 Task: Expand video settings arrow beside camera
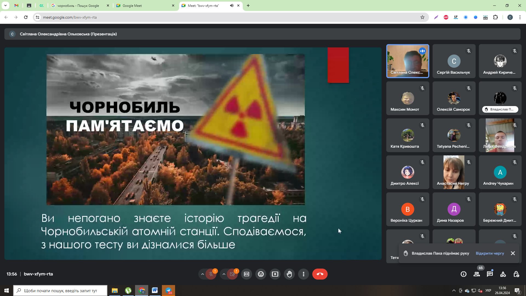coord(224,274)
